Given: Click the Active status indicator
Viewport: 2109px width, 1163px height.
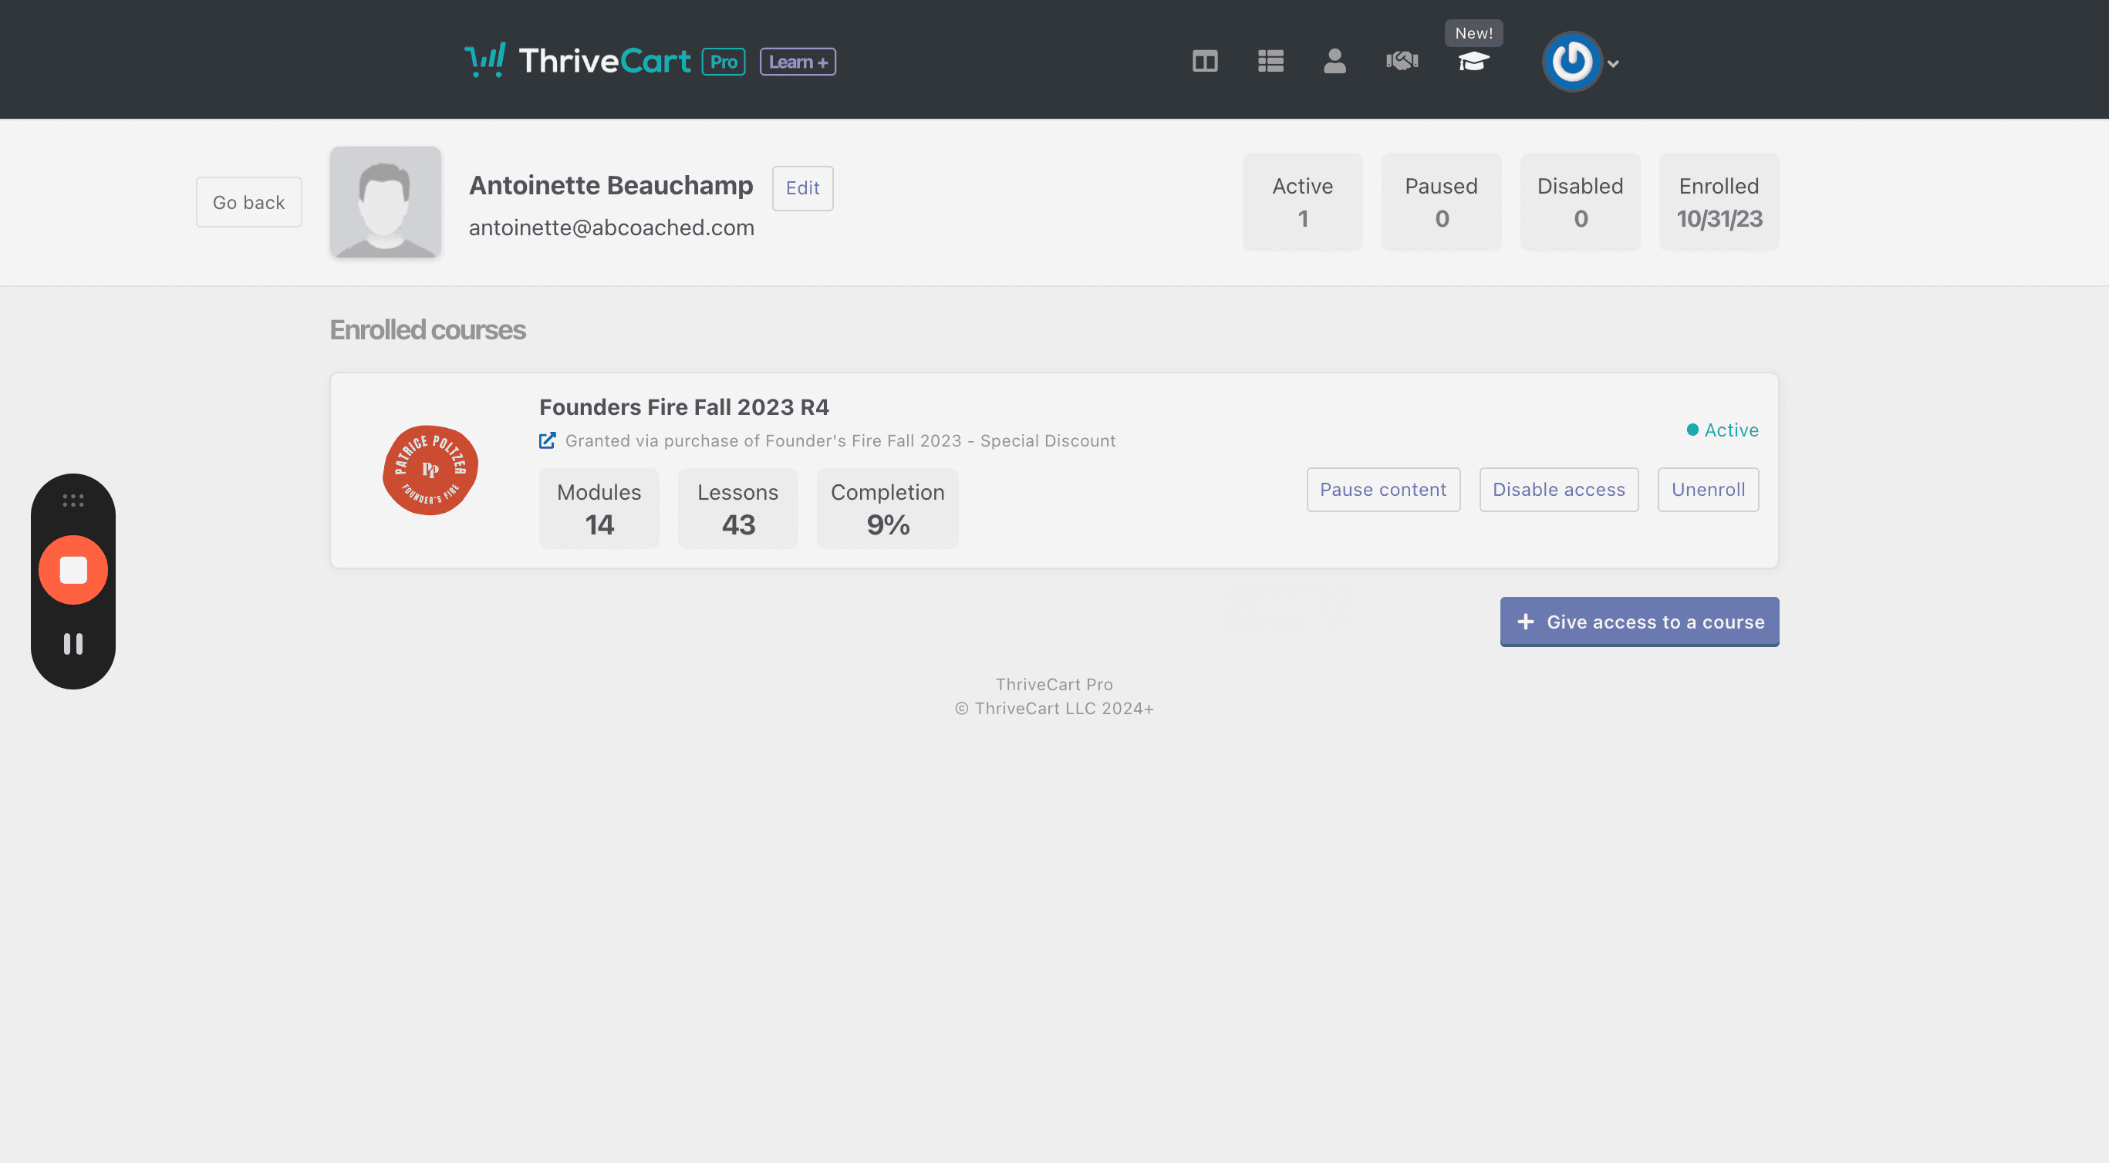Looking at the screenshot, I should pyautogui.click(x=1722, y=430).
